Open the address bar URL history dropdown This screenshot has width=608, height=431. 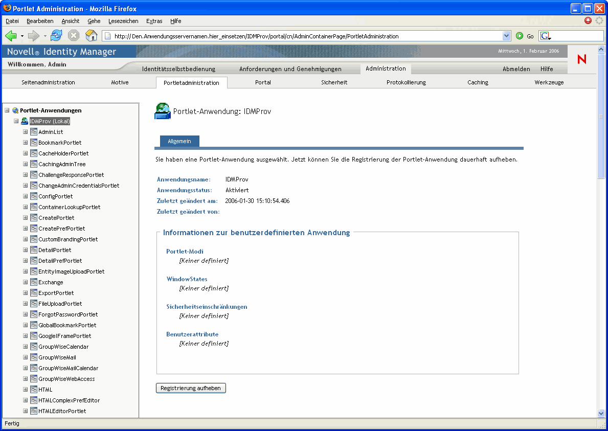coord(506,36)
